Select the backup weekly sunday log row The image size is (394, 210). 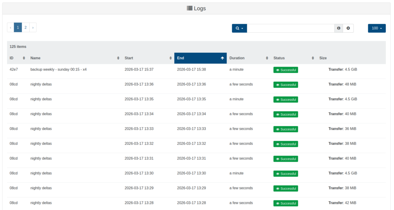[58, 70]
